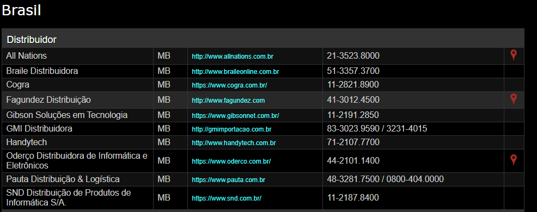Click phone number 21-3523.8000
The image size is (537, 212).
point(353,56)
